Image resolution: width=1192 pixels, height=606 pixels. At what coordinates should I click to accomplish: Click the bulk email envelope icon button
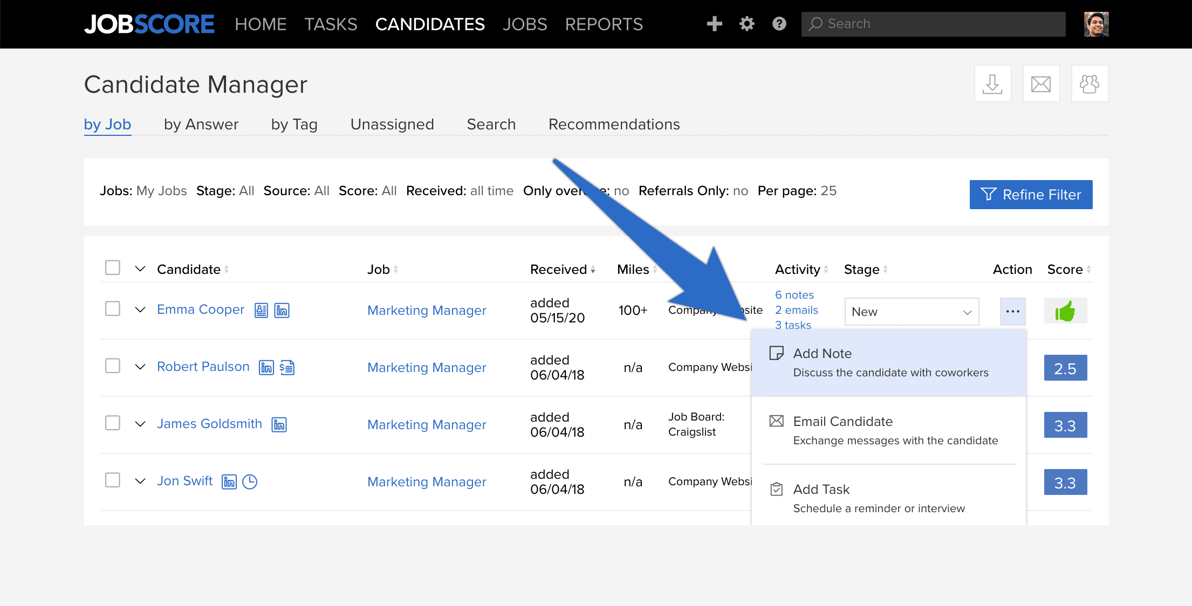coord(1041,84)
